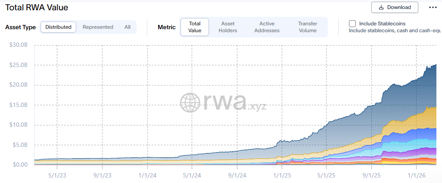Click the $25.0B y-axis label

tap(18, 65)
